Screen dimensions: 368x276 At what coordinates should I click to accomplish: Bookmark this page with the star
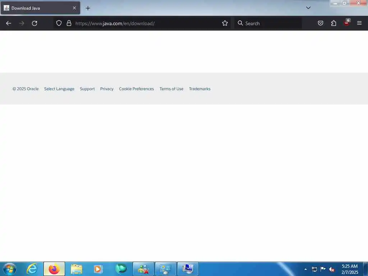(x=225, y=23)
